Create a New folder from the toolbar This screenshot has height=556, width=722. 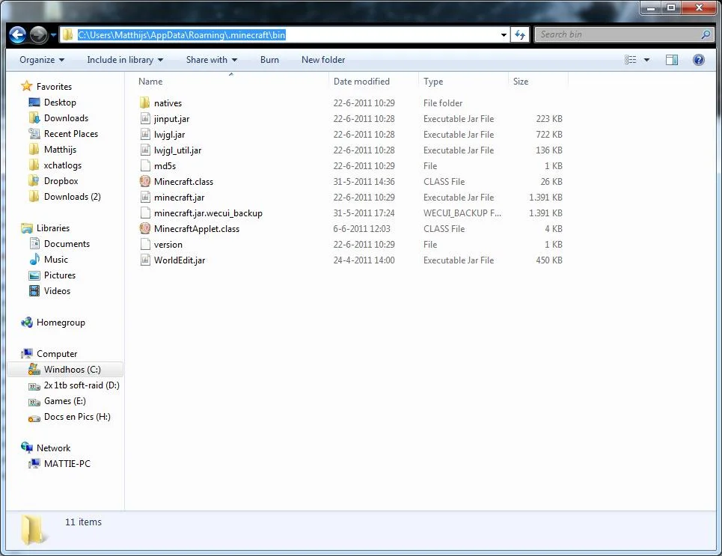coord(323,60)
